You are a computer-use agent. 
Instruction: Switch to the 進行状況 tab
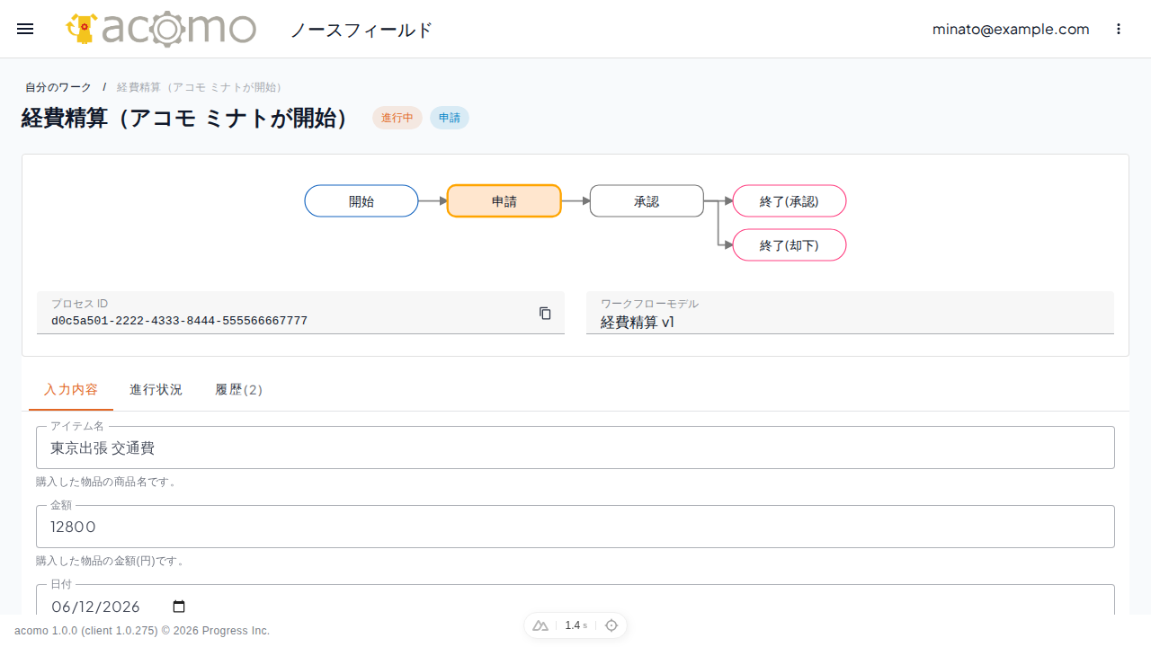coord(156,389)
